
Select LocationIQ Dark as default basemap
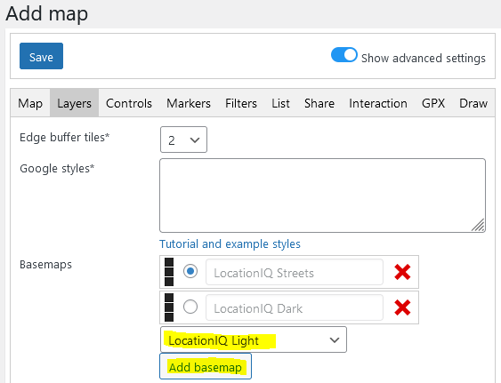[190, 307]
